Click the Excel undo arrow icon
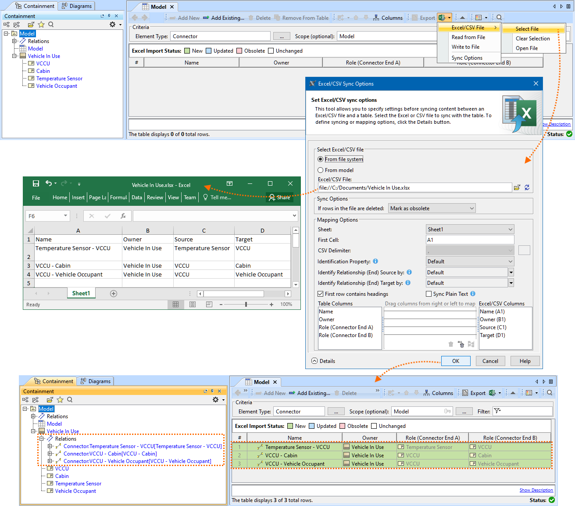The height and width of the screenshot is (506, 575). coord(49,183)
